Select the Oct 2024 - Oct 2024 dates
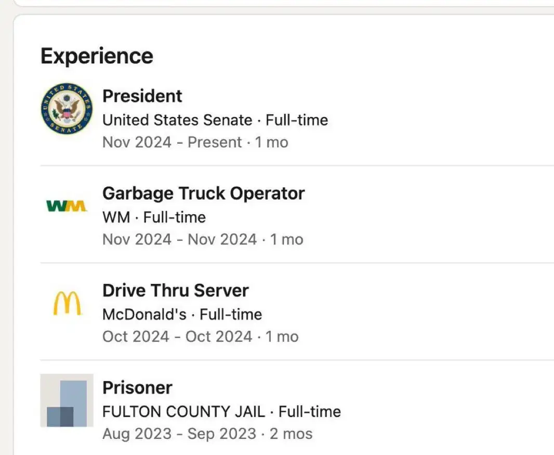 [177, 336]
